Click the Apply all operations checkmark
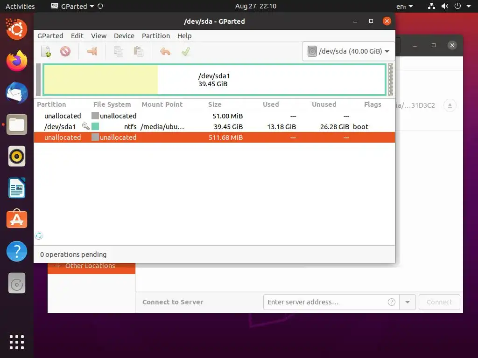The width and height of the screenshot is (478, 358). coord(186,51)
